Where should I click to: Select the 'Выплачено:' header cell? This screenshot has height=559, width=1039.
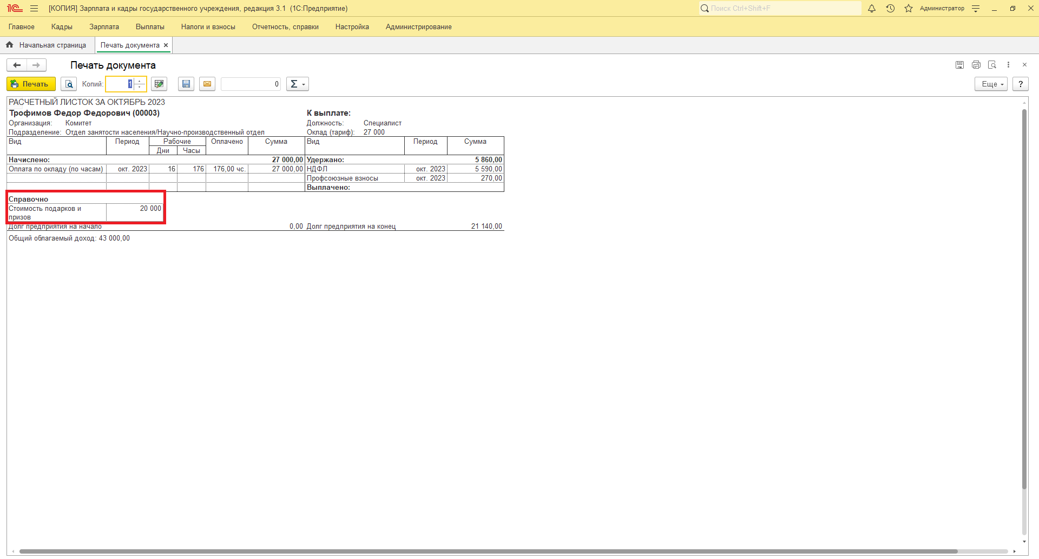pos(328,188)
